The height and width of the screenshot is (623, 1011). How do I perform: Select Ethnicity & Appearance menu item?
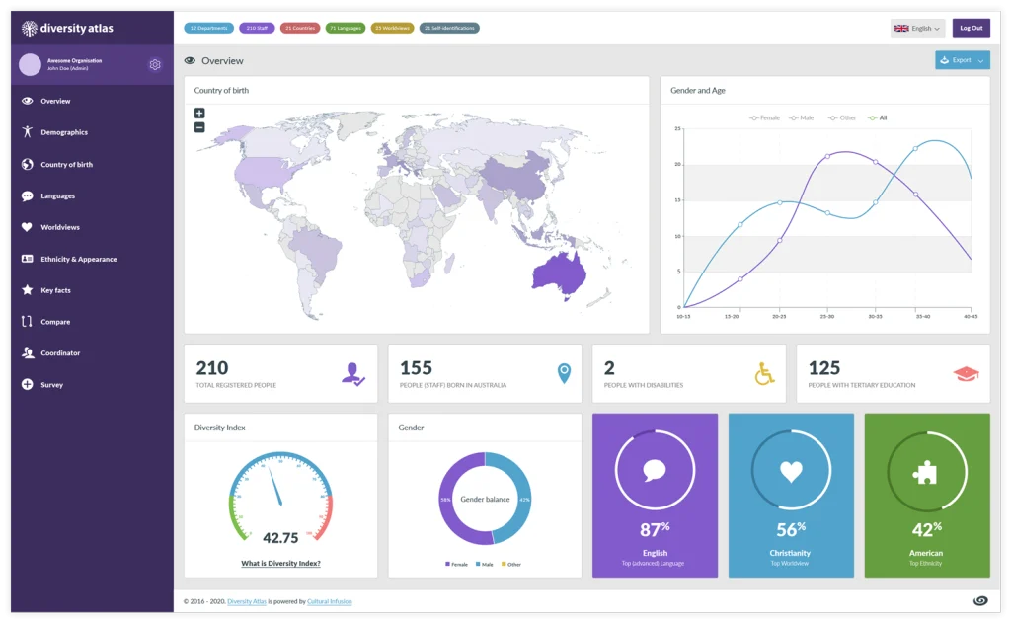[x=79, y=259]
